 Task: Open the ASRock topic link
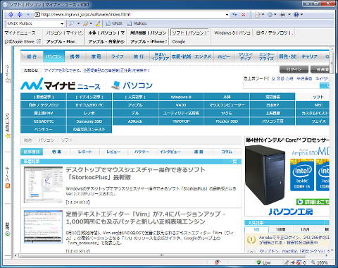[135, 121]
